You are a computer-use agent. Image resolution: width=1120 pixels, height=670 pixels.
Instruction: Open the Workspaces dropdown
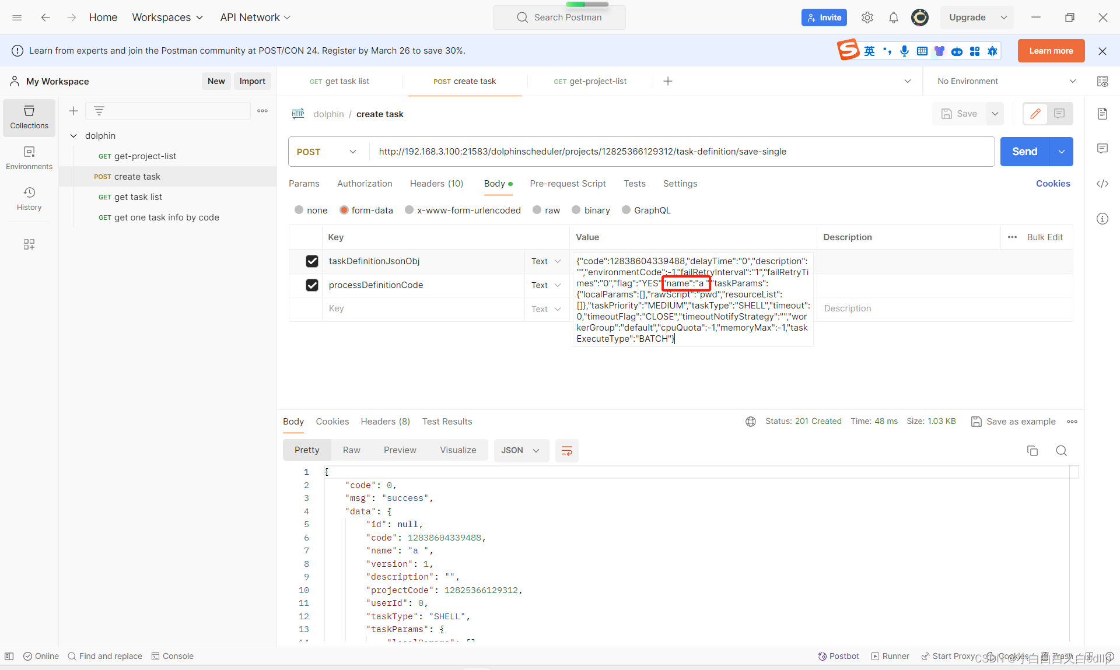[167, 17]
